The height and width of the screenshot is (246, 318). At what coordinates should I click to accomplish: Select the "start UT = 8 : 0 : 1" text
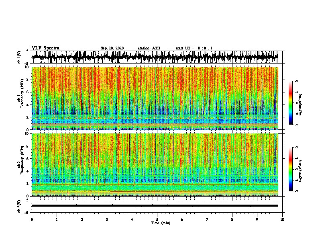click(194, 48)
